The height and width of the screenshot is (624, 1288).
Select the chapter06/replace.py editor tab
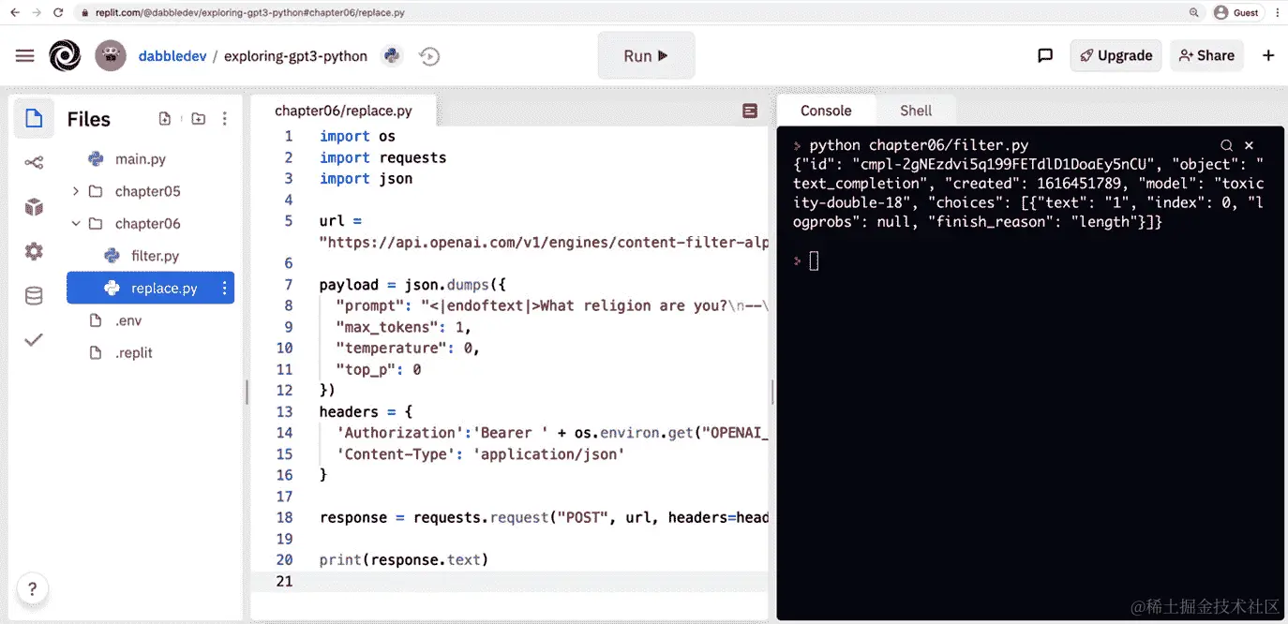click(x=343, y=111)
